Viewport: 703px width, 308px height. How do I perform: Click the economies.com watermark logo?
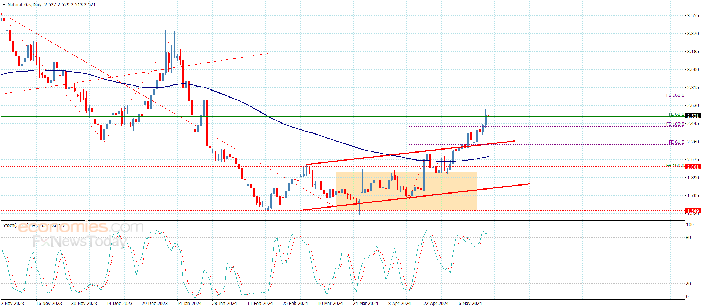tap(80, 227)
